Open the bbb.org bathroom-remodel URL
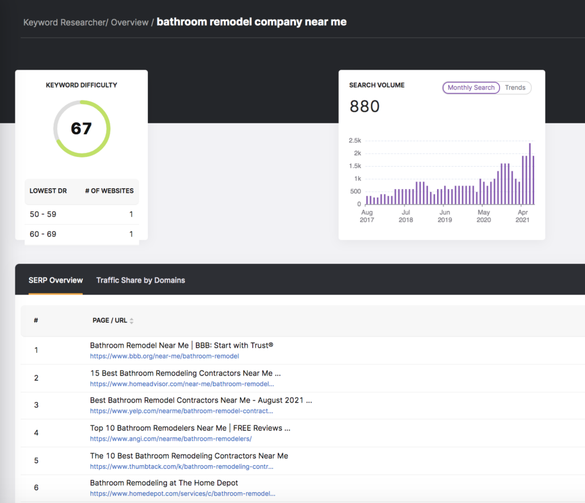The width and height of the screenshot is (585, 503). point(165,356)
